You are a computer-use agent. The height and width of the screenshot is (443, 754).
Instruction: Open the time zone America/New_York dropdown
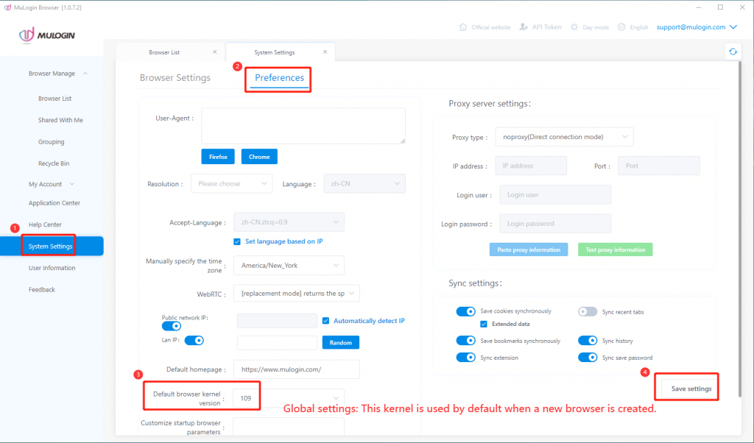289,265
